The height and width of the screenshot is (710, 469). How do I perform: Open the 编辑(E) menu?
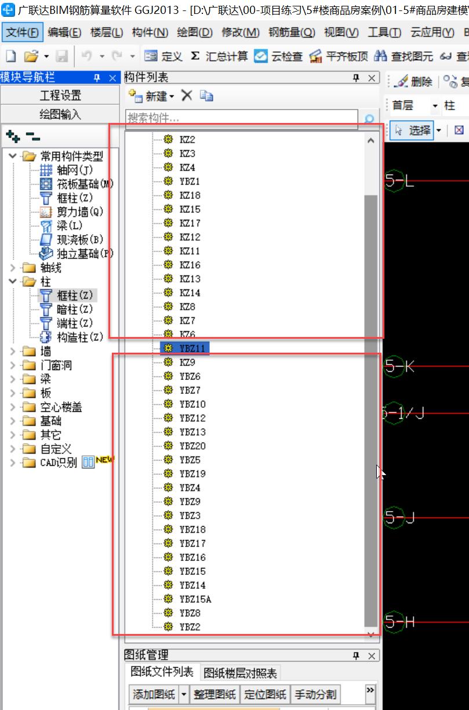click(x=64, y=32)
